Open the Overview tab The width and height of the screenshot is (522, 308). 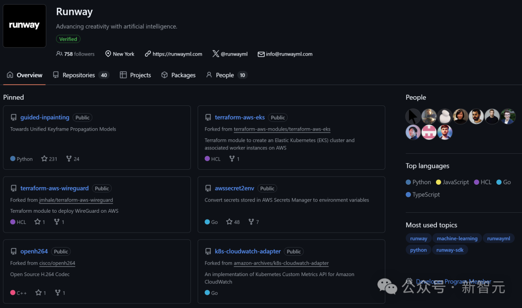click(x=24, y=75)
